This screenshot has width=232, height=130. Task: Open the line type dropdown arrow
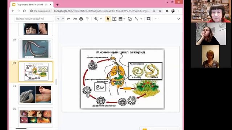(x=141, y=19)
